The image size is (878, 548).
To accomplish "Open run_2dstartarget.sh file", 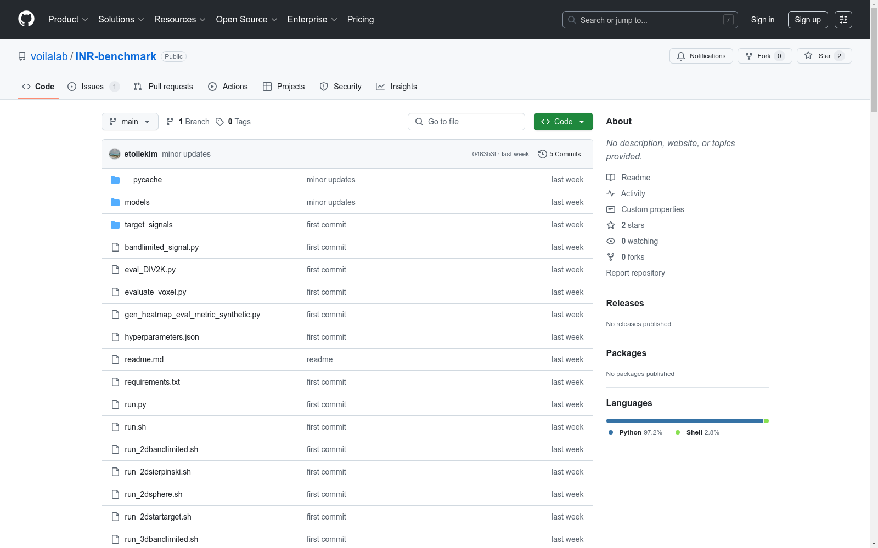I will pyautogui.click(x=158, y=517).
